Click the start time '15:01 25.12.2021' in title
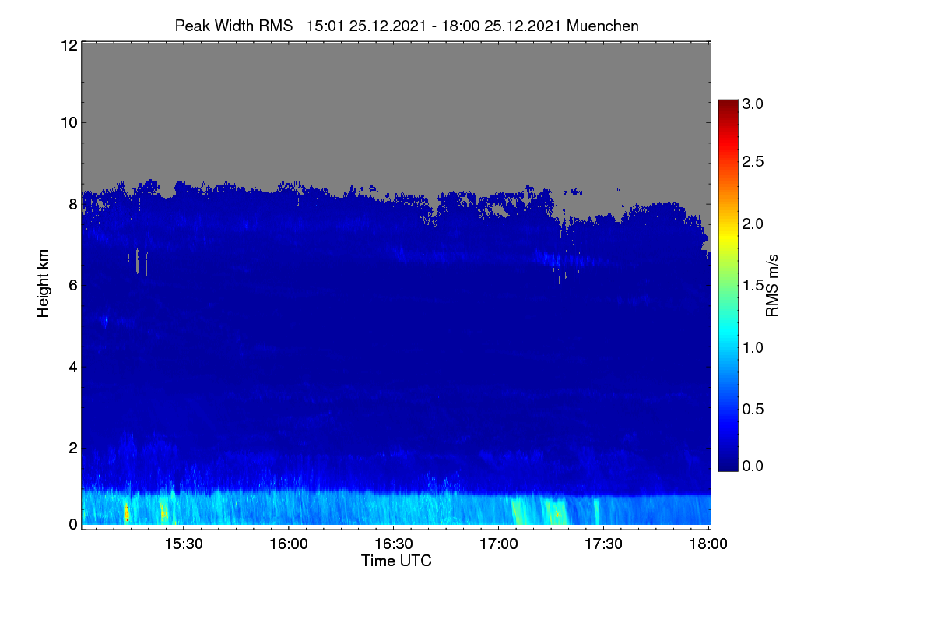This screenshot has width=934, height=623. coord(367,26)
